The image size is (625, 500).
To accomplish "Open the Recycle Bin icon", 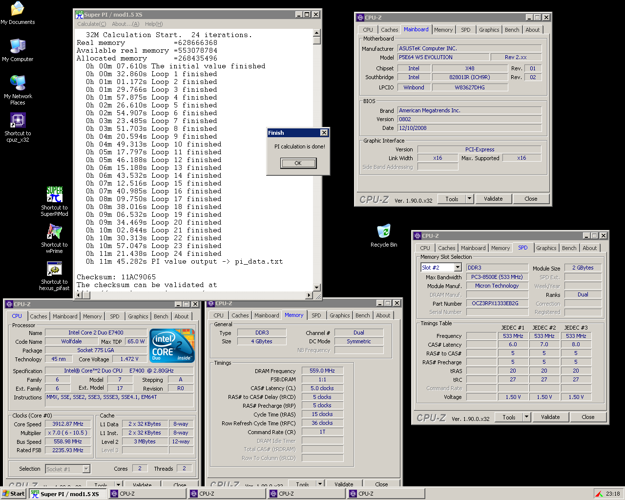I will [384, 235].
